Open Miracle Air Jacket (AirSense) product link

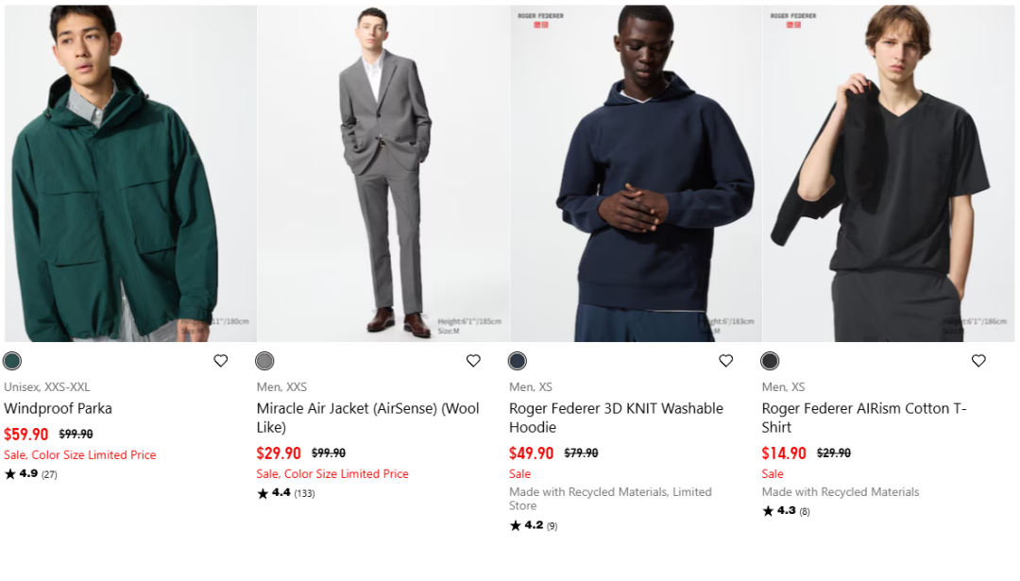point(367,418)
